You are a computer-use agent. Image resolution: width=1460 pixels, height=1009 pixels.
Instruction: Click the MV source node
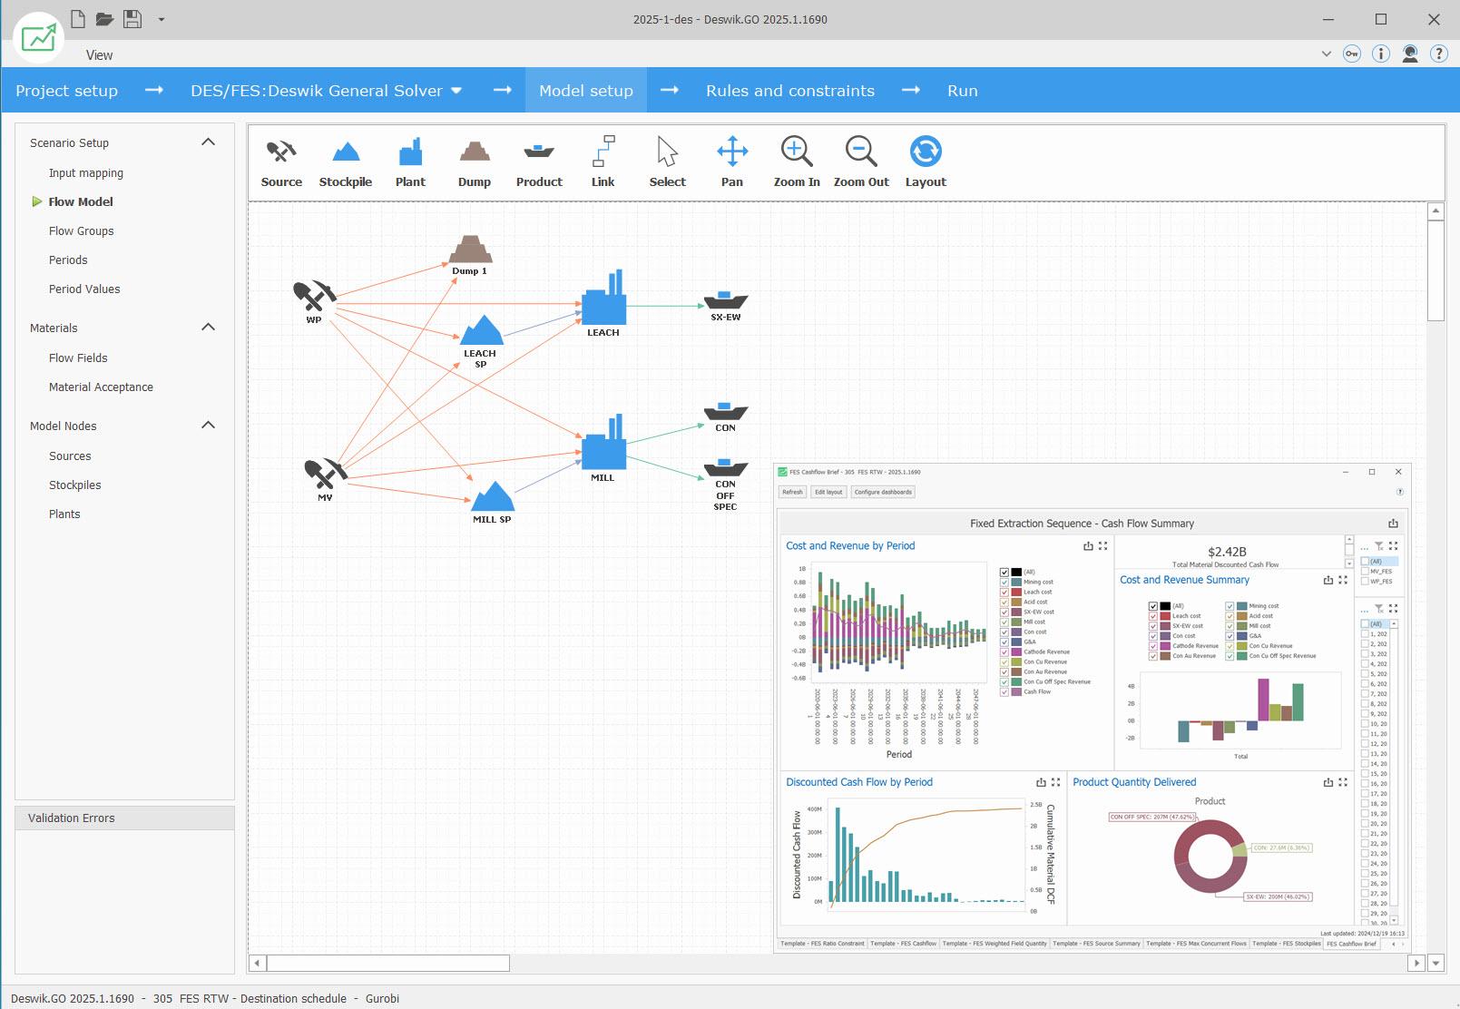click(x=325, y=480)
